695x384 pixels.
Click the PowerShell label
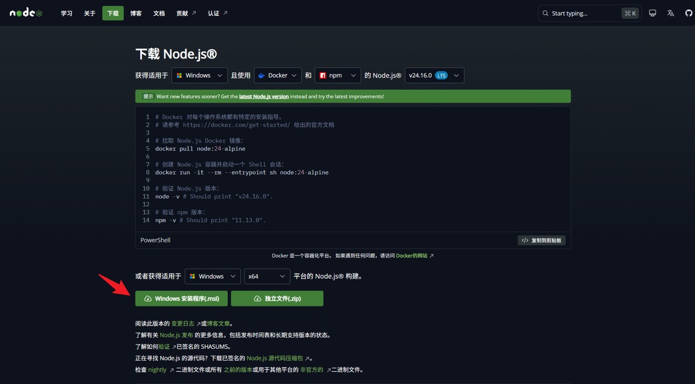[155, 240]
